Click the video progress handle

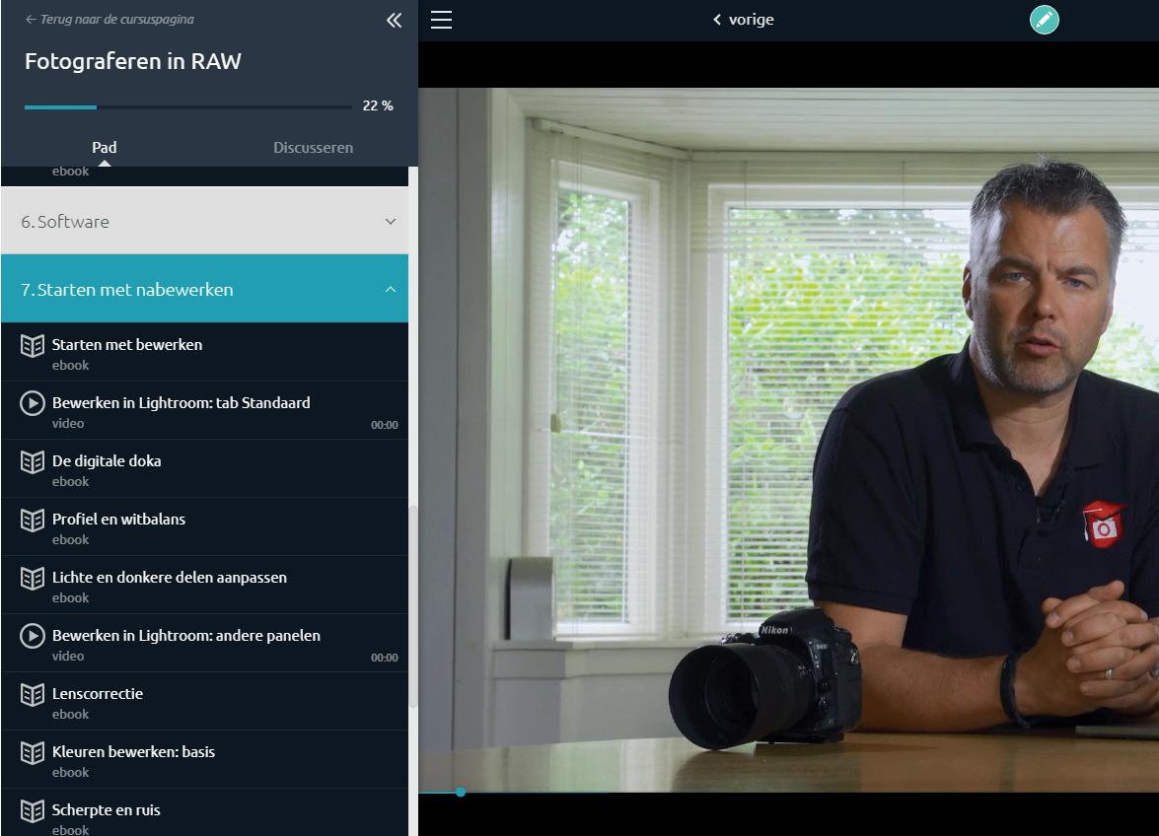[x=461, y=792]
